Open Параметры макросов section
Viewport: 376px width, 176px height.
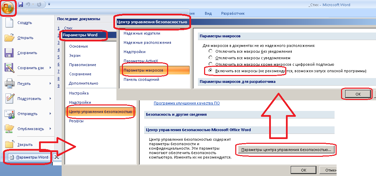[x=155, y=70]
